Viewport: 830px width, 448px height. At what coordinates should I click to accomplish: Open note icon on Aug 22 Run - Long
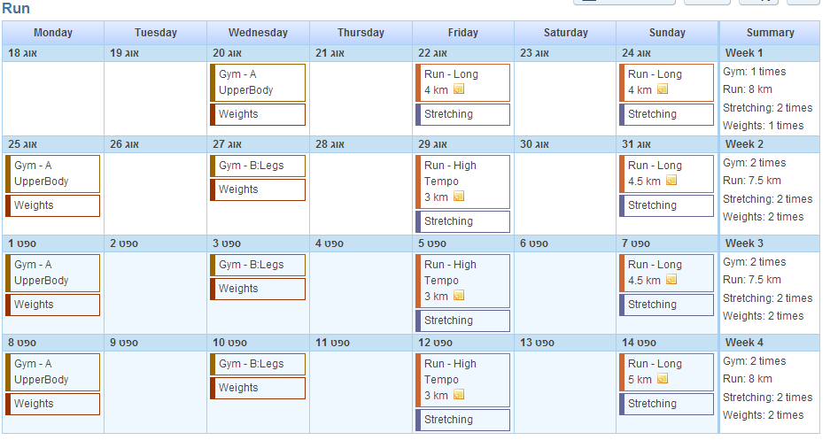click(x=459, y=89)
